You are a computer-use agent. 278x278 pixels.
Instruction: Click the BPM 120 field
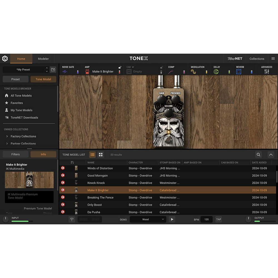click(x=207, y=219)
